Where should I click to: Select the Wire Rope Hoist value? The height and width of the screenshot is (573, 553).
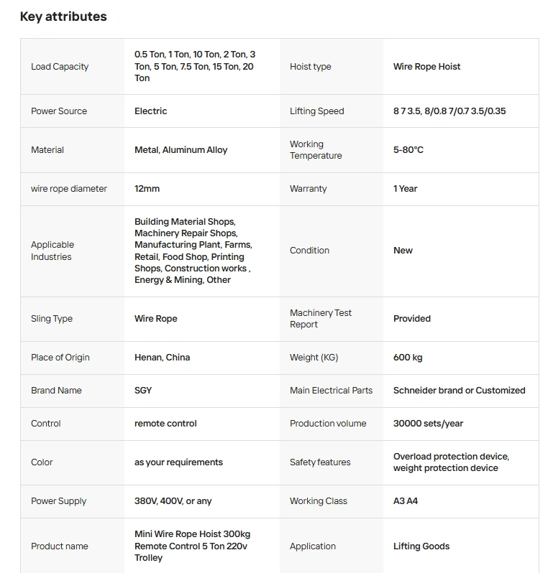click(x=426, y=67)
